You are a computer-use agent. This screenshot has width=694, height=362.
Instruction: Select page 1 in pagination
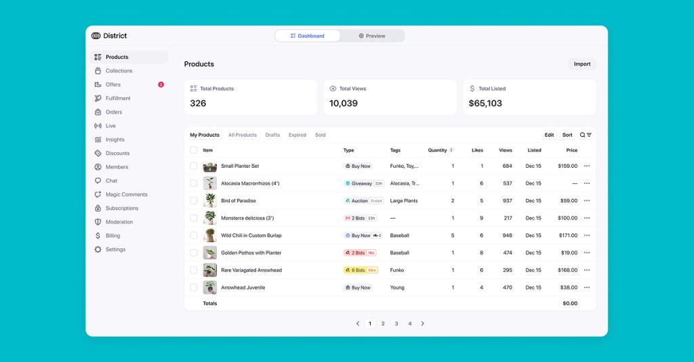click(x=370, y=323)
